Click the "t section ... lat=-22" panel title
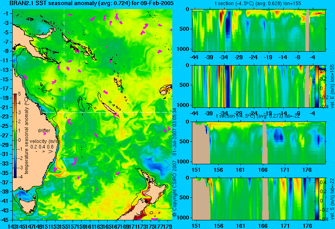This screenshot has height=229, width=335. (258, 116)
